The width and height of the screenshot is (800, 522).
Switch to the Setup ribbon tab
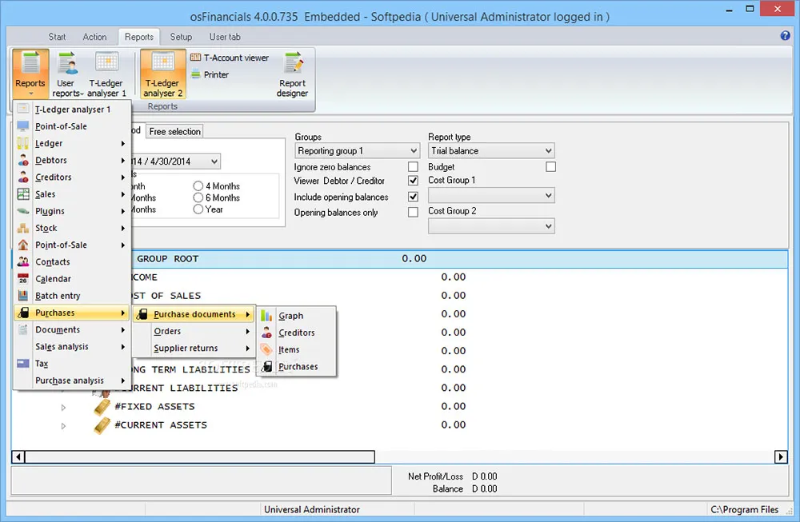coord(181,37)
